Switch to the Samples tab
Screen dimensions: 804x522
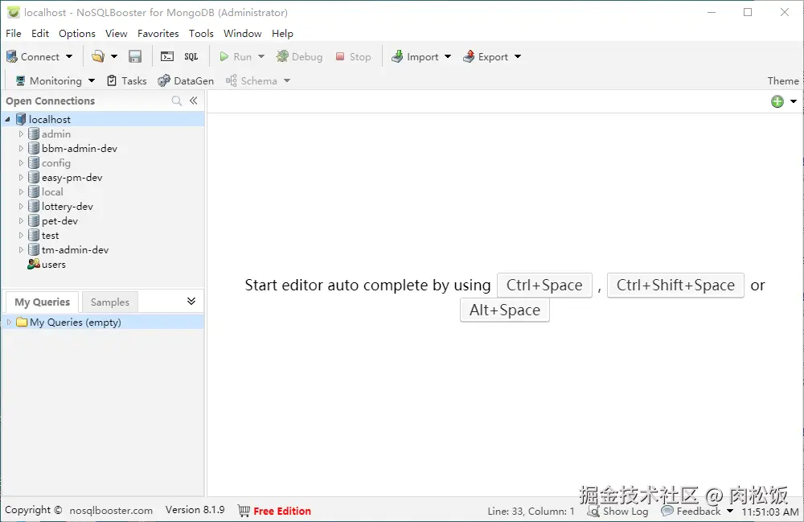[x=109, y=302]
